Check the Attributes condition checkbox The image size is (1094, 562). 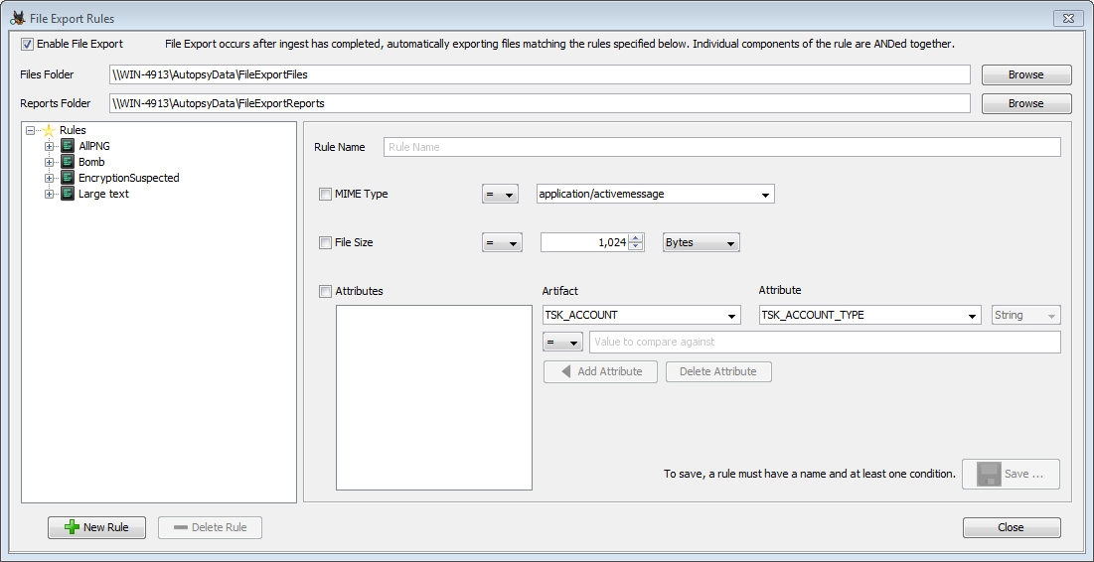pyautogui.click(x=325, y=291)
